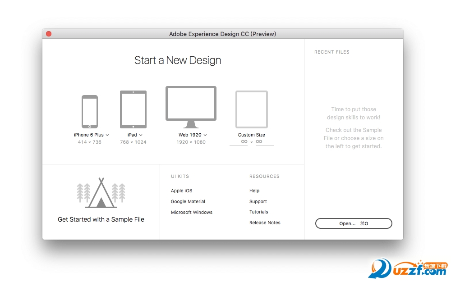Open the Help resource link
451x286 pixels.
coord(254,191)
